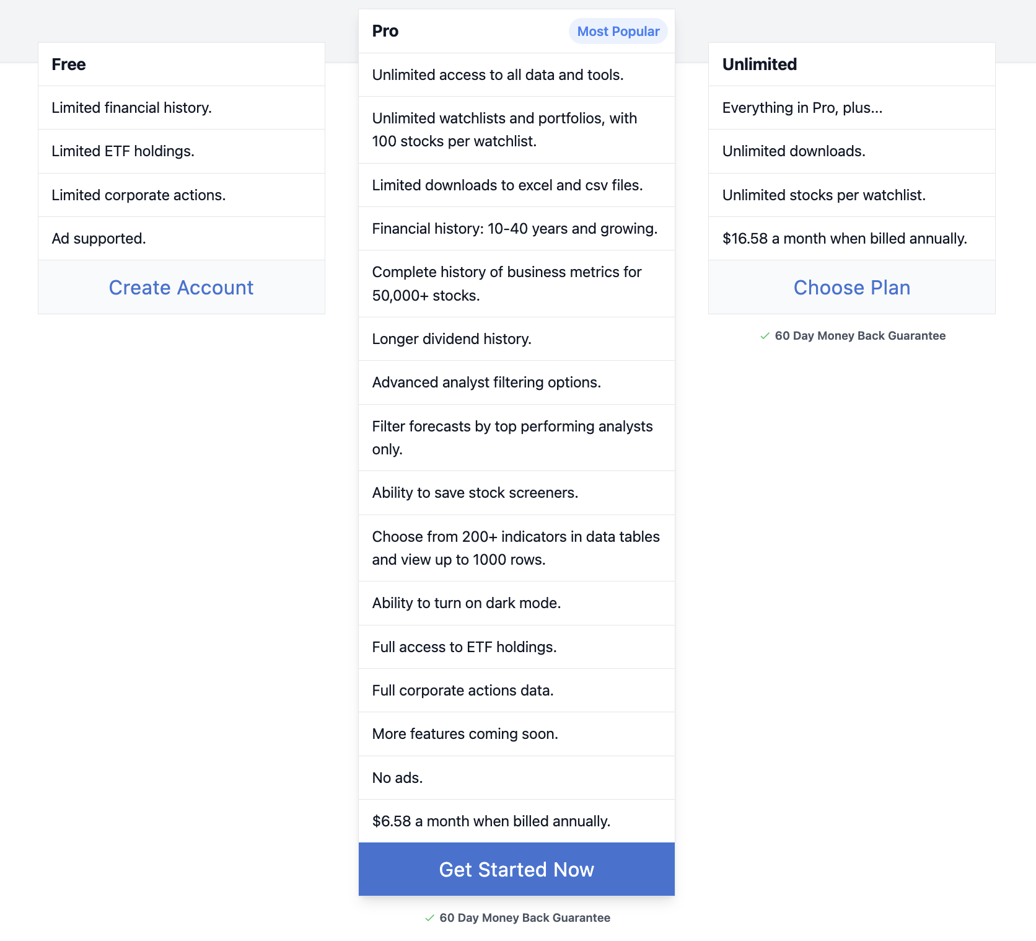The image size is (1036, 941).
Task: Click the checkmark icon under the Pro plan
Action: tap(429, 918)
